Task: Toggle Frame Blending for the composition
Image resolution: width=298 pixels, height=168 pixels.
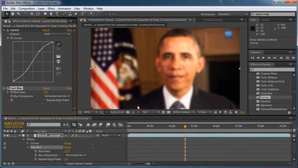Action: [94, 125]
